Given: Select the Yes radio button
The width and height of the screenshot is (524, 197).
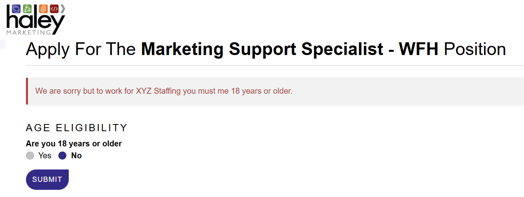Looking at the screenshot, I should 30,156.
